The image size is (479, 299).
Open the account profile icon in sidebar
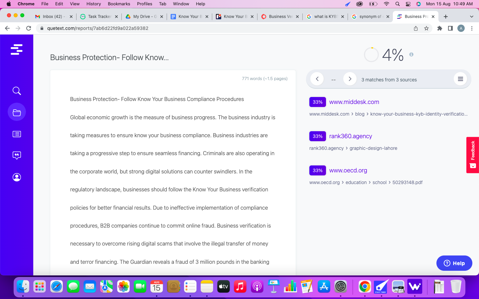click(x=17, y=177)
